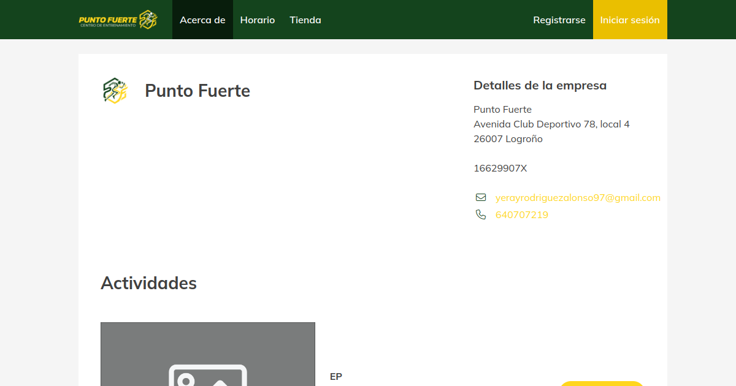Go to the Horario page
The image size is (736, 386).
258,20
